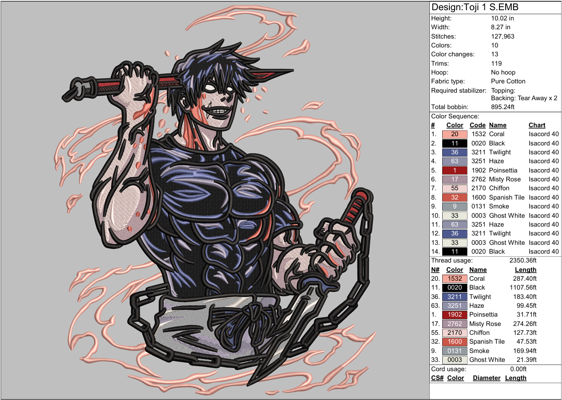This screenshot has height=400, width=562.
Task: Select the 'Design:Toji 1 S.EMB' title
Action: [475, 8]
